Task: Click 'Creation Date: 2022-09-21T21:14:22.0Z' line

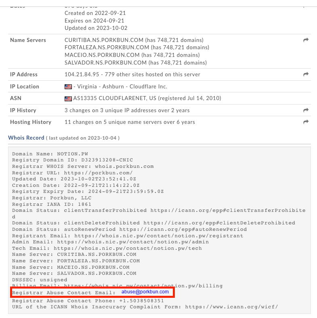Action: [x=76, y=185]
